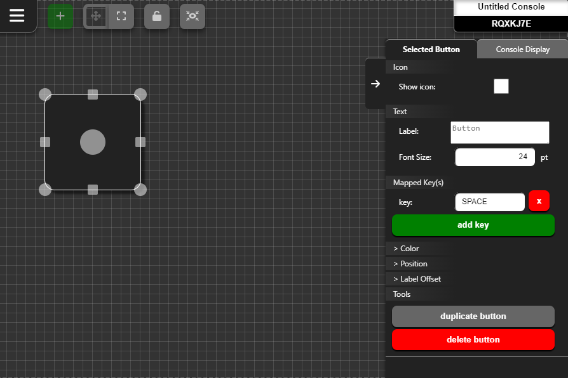Select the resize mode icon
Image resolution: width=568 pixels, height=378 pixels.
pyautogui.click(x=121, y=16)
